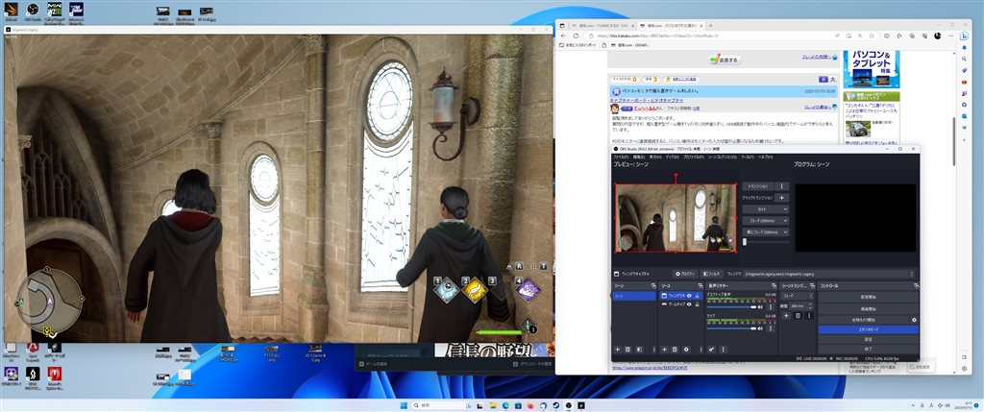The height and width of the screenshot is (412, 984).
Task: Click Start Virtual Camera button
Action: (864, 320)
